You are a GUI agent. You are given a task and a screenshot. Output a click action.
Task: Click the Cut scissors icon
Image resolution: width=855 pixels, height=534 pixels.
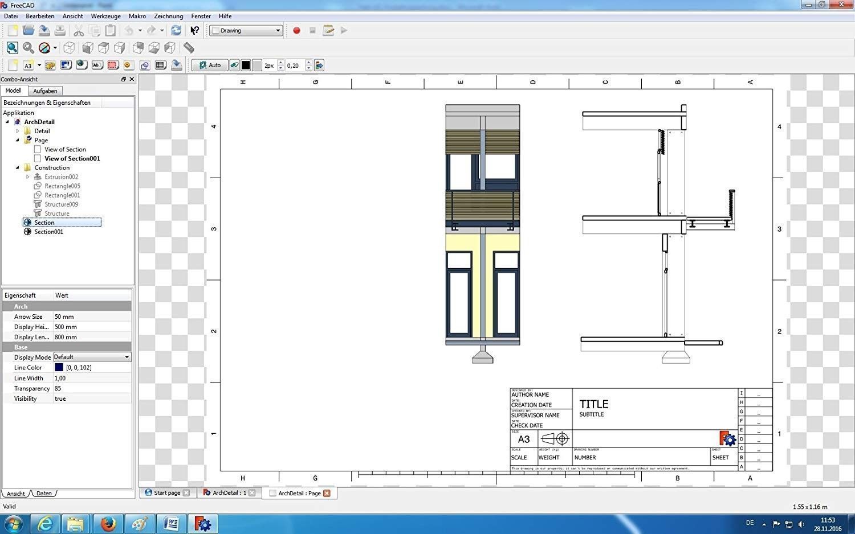tap(79, 31)
